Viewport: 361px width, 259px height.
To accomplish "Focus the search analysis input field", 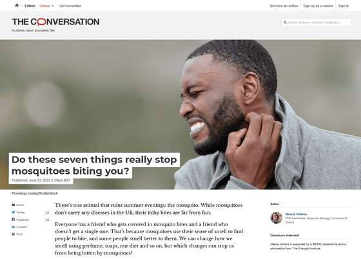I will pos(317,23).
